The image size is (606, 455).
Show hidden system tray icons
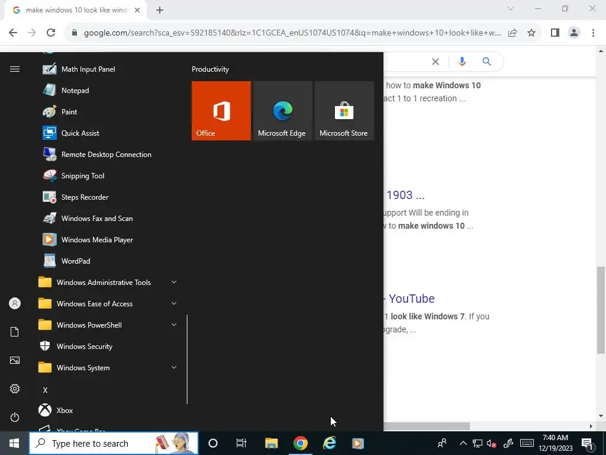(463, 443)
